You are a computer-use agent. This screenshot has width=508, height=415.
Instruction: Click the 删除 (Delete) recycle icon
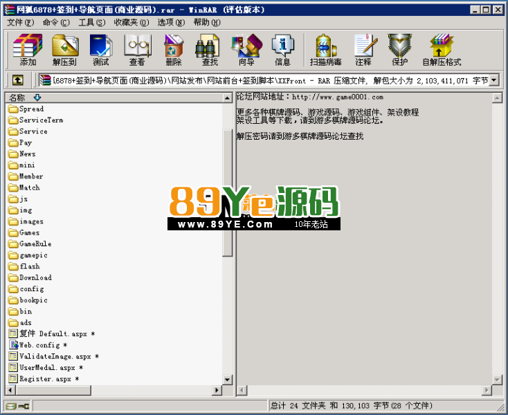click(174, 50)
